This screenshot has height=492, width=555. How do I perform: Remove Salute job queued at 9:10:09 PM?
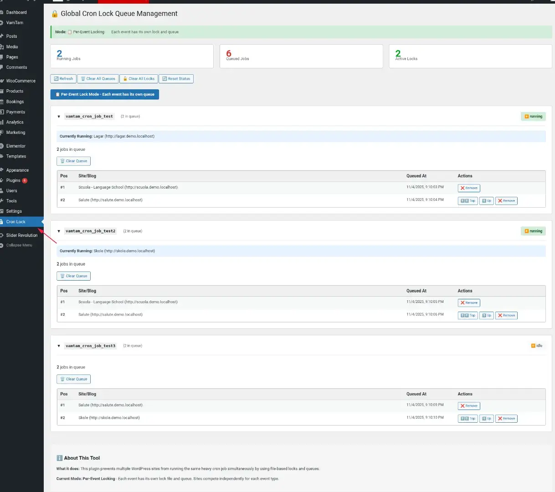coord(469,406)
